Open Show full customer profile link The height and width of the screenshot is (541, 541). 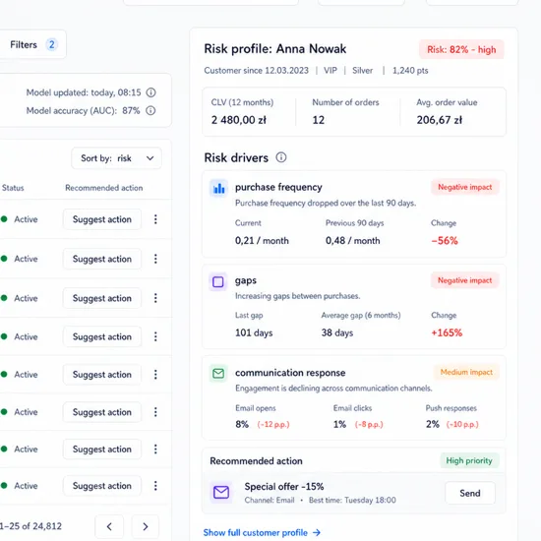coord(262,533)
